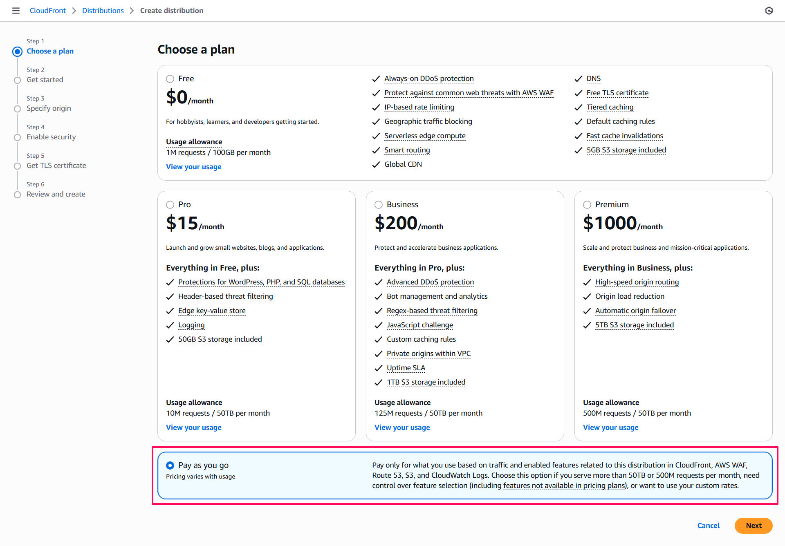This screenshot has width=785, height=546.
Task: Select the Free plan radio button
Action: (x=170, y=79)
